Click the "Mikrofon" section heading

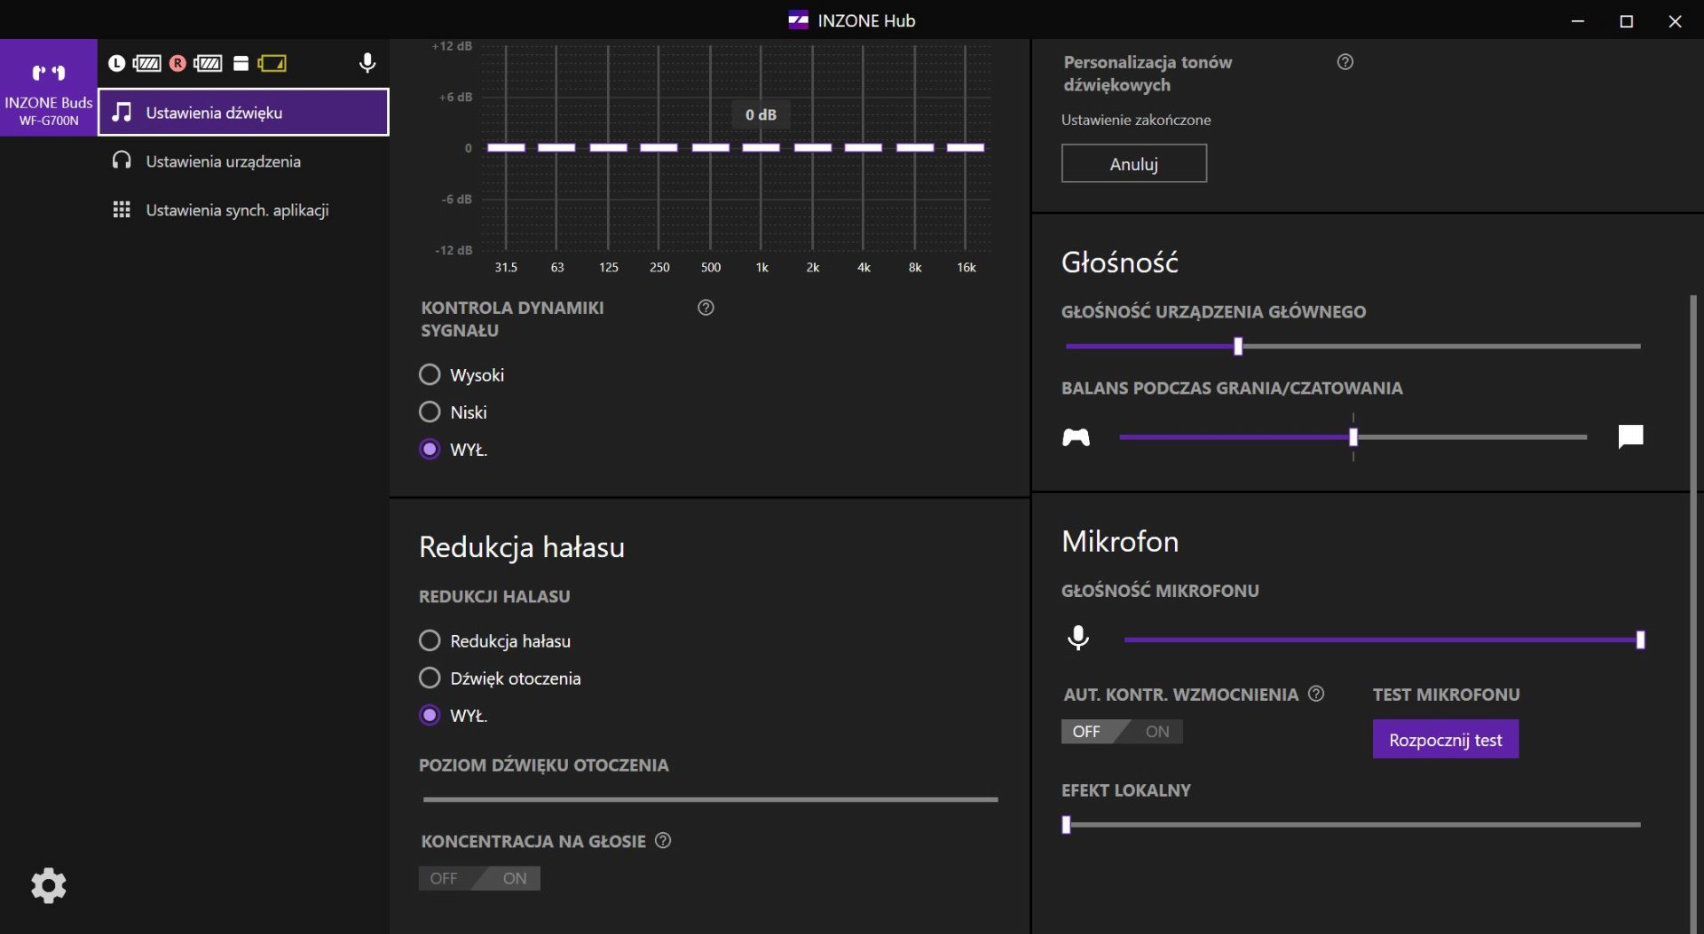click(1120, 541)
